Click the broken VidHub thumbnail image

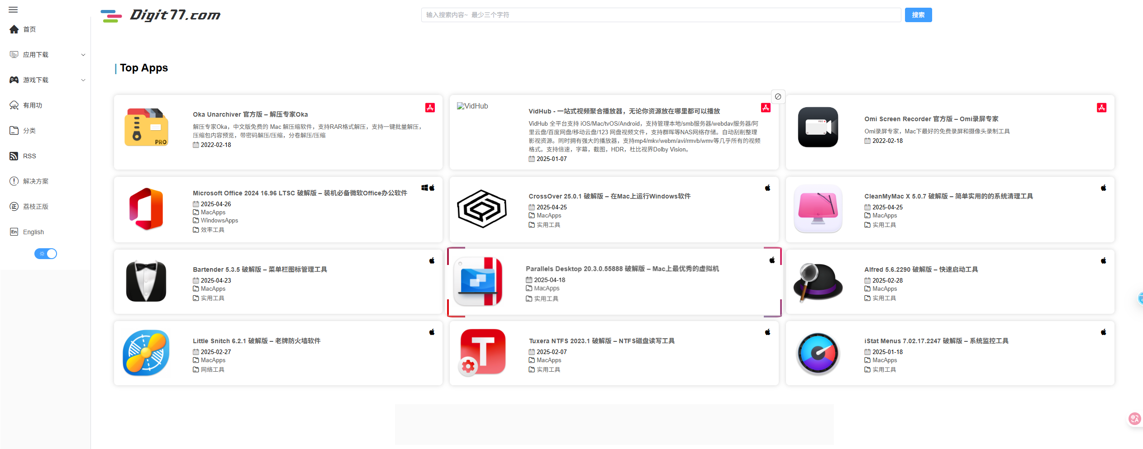coord(472,106)
